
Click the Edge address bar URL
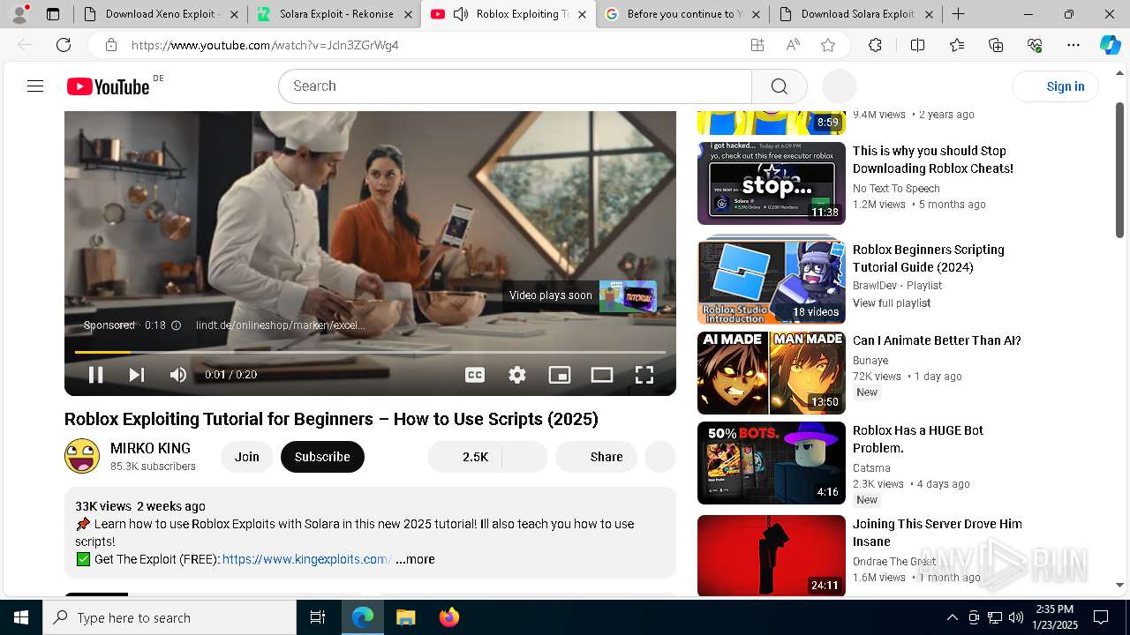[x=265, y=45]
